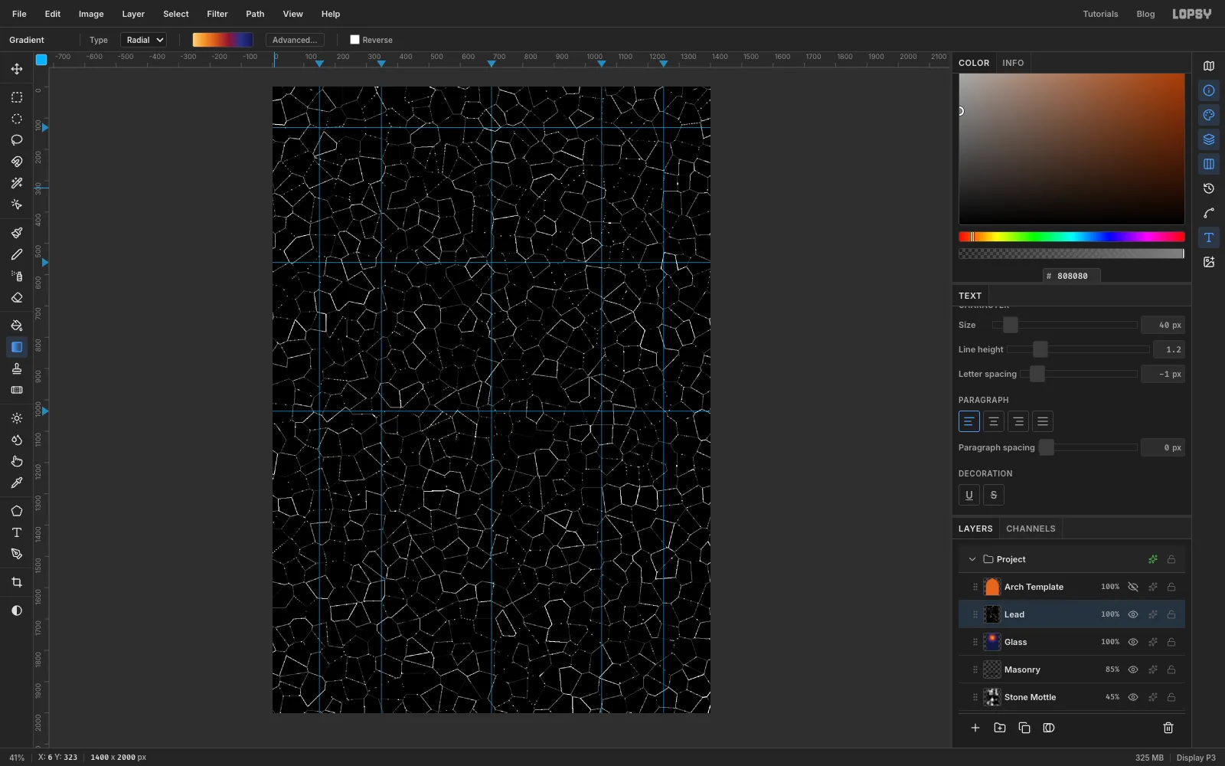Lock the Lead layer

(1171, 614)
